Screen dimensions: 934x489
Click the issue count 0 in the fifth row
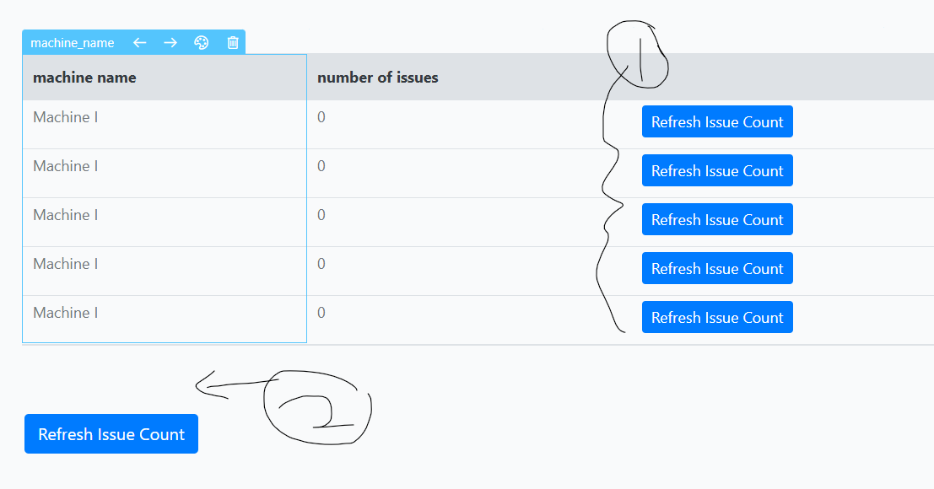pos(321,313)
